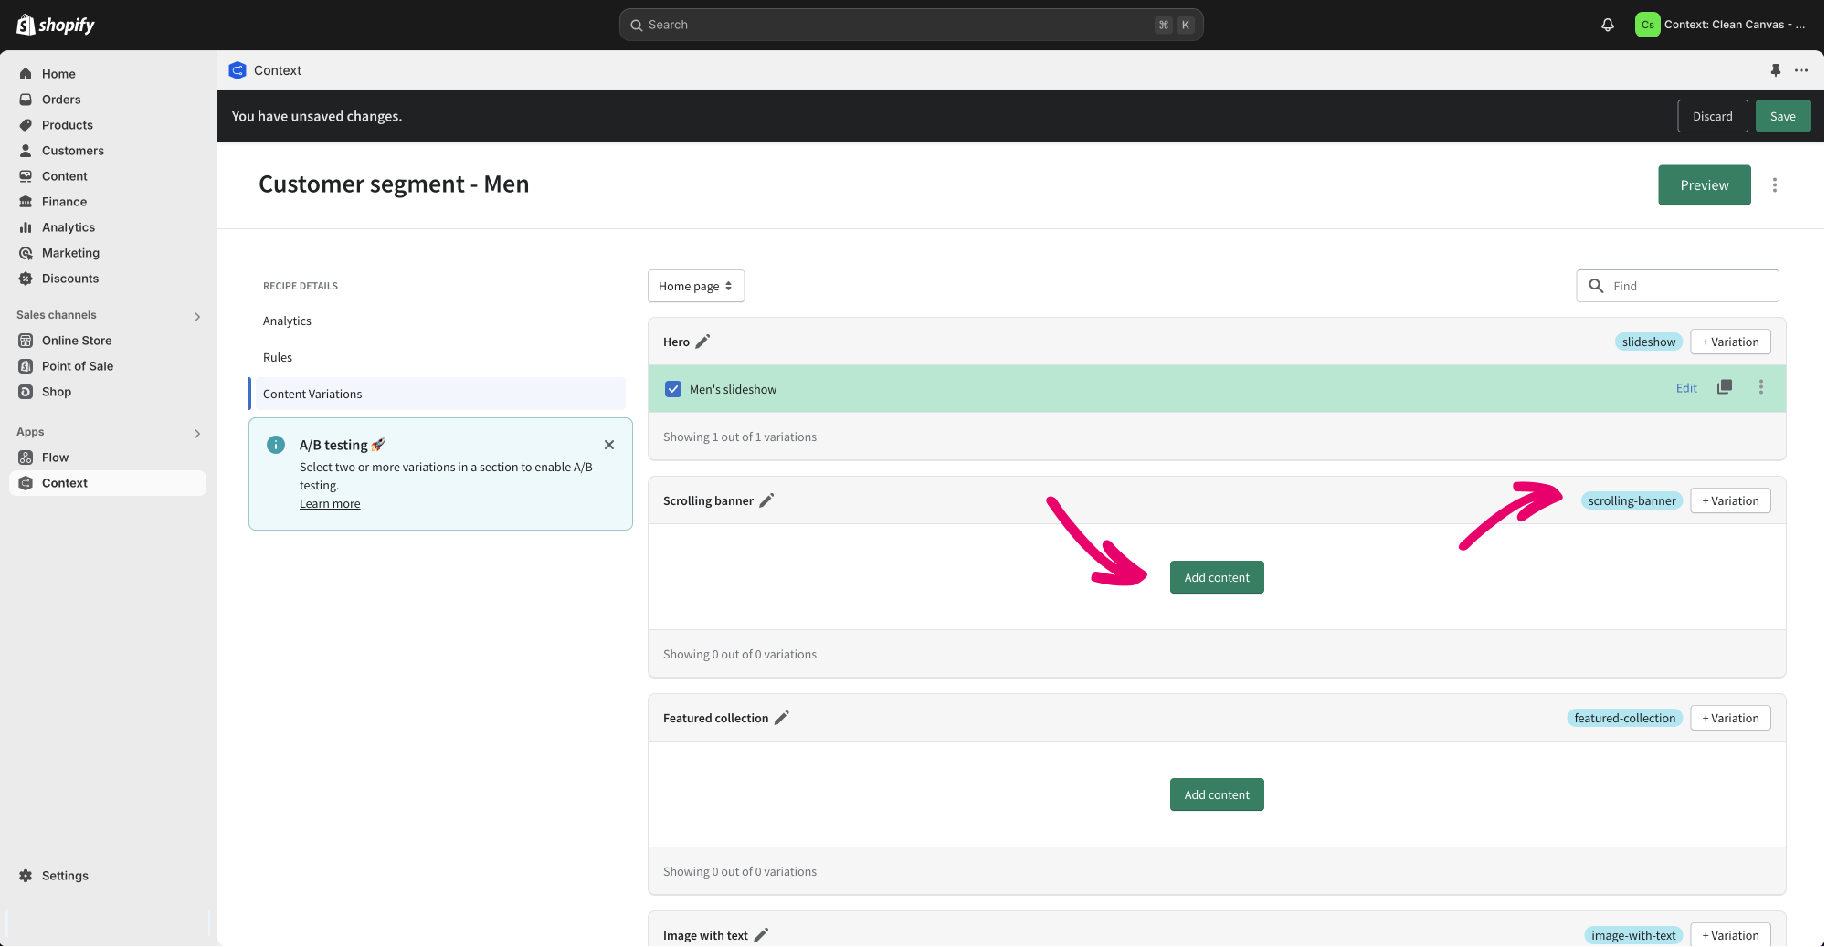Screen dimensions: 1827x947
Task: Open Products in the sidebar menu
Action: click(68, 125)
